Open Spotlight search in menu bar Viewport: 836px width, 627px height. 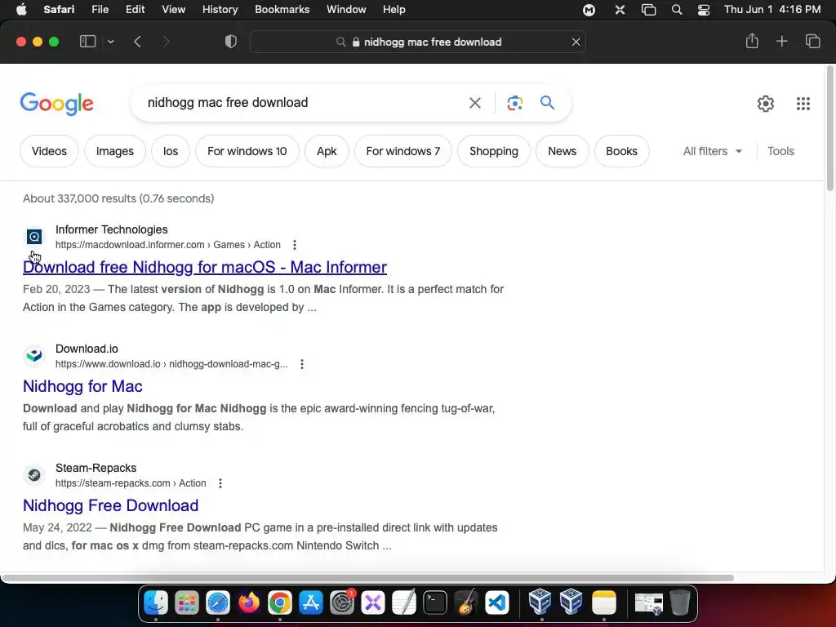click(x=677, y=10)
